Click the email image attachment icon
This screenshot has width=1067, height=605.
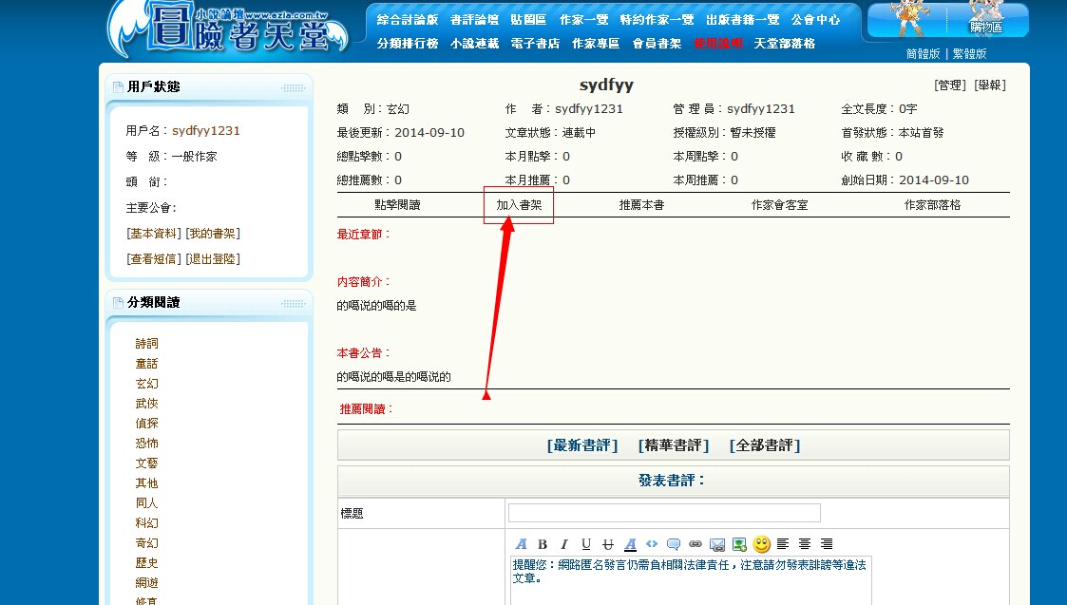pos(717,543)
